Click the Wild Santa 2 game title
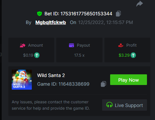This screenshot has height=120, width=155. click(51, 75)
